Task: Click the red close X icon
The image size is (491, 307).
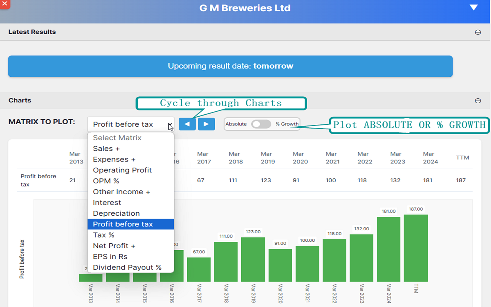Action: coord(4,3)
